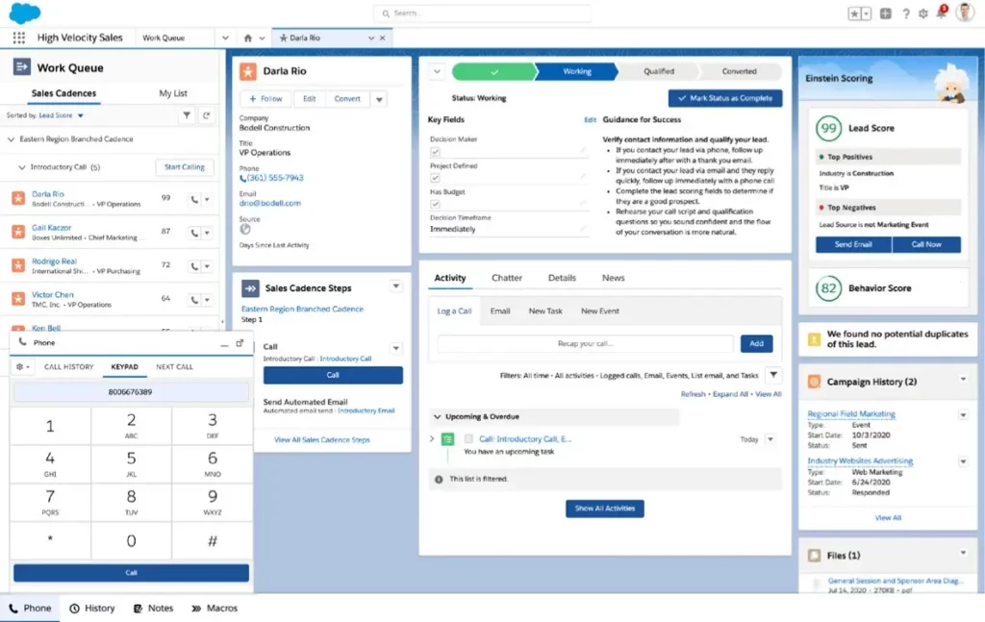The height and width of the screenshot is (622, 985).
Task: Switch to the My List tab
Action: (173, 93)
